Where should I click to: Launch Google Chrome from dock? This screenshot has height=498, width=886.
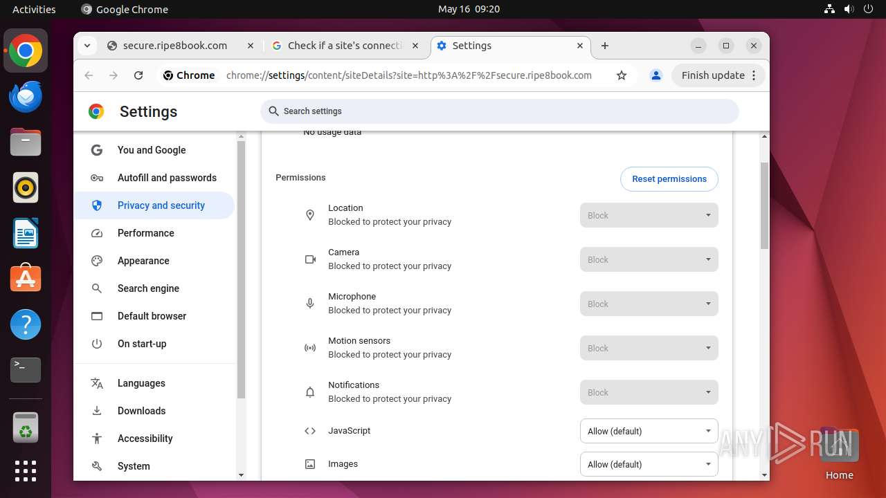(26, 50)
